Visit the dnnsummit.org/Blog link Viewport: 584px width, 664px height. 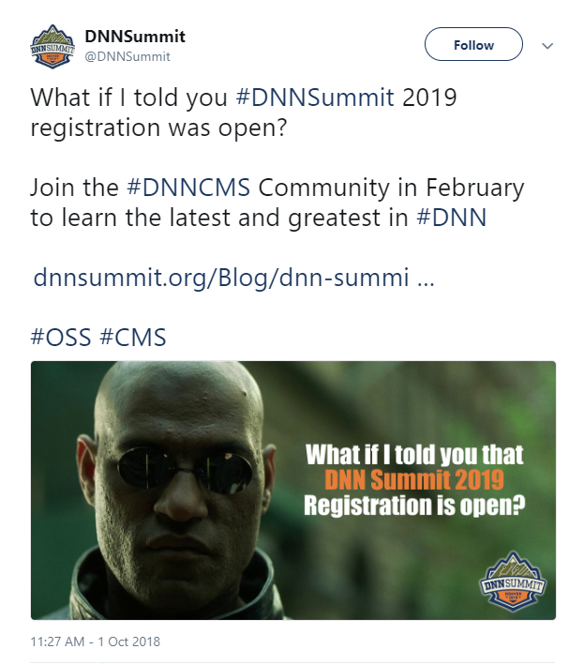[233, 278]
